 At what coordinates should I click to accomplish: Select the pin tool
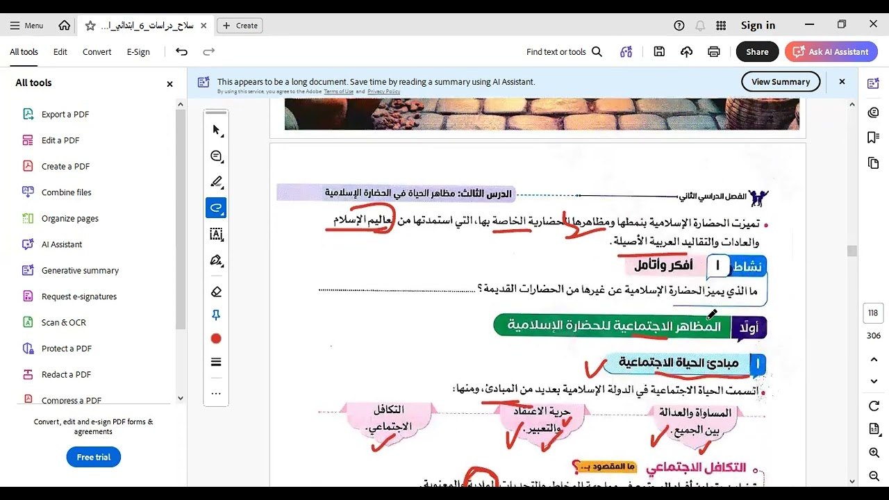(216, 315)
